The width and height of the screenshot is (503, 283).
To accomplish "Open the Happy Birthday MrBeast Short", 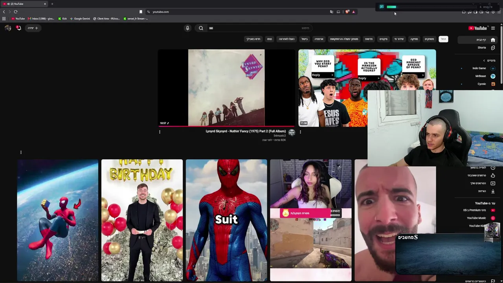I will 142,220.
